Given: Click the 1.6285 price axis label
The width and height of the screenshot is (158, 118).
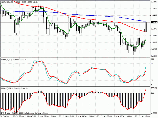Looking at the screenshot, I should (154, 49).
